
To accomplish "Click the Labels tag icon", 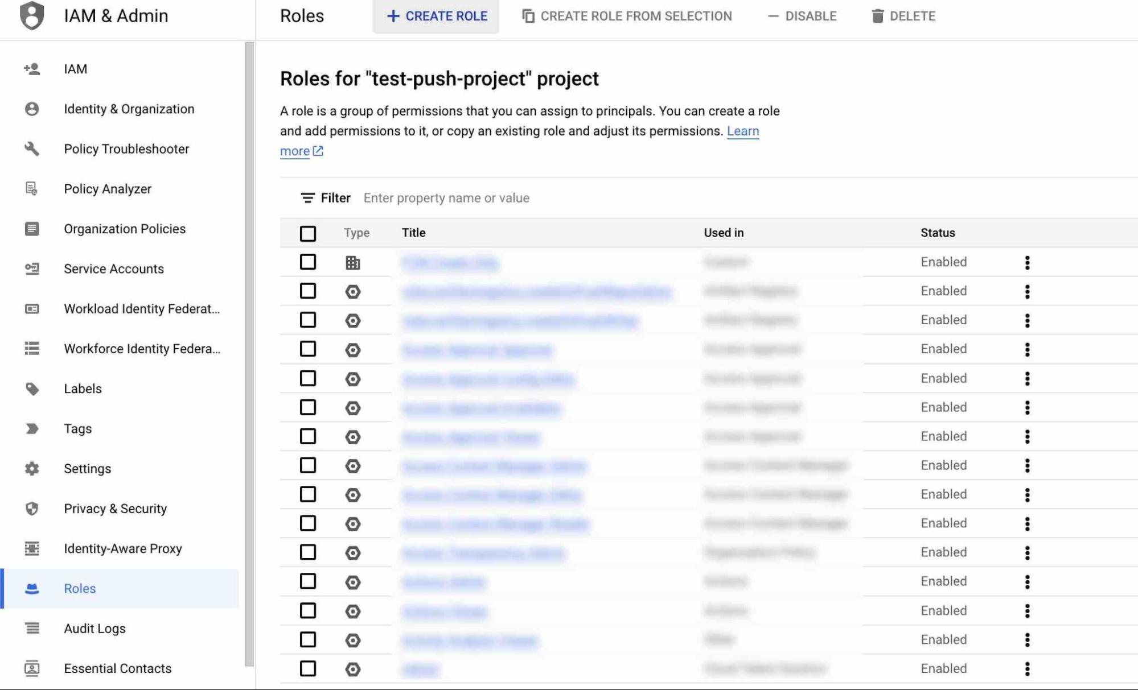I will click(x=32, y=389).
